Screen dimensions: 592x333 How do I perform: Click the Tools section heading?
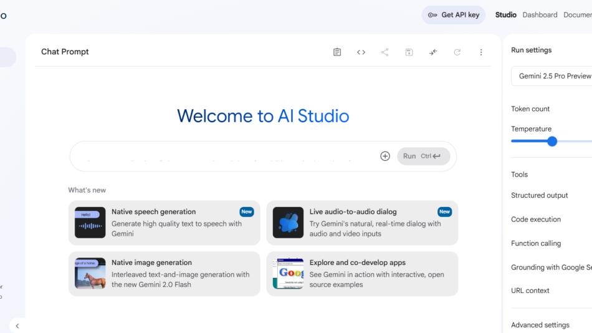[519, 175]
